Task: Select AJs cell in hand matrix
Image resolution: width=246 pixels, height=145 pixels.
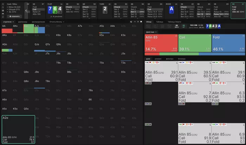Action: point(39,29)
